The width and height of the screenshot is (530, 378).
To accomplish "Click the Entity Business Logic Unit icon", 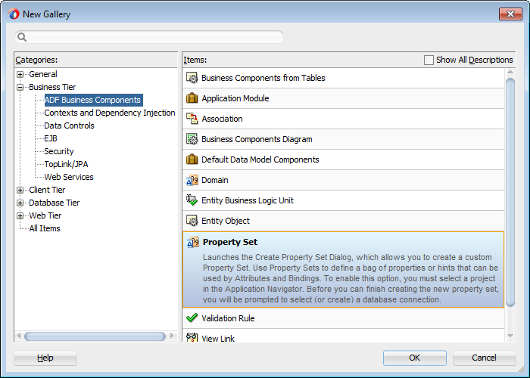I will 192,200.
